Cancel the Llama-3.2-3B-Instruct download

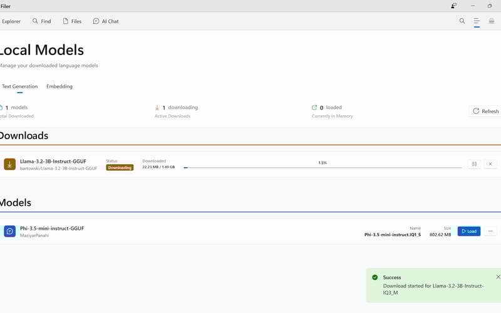[x=490, y=164]
